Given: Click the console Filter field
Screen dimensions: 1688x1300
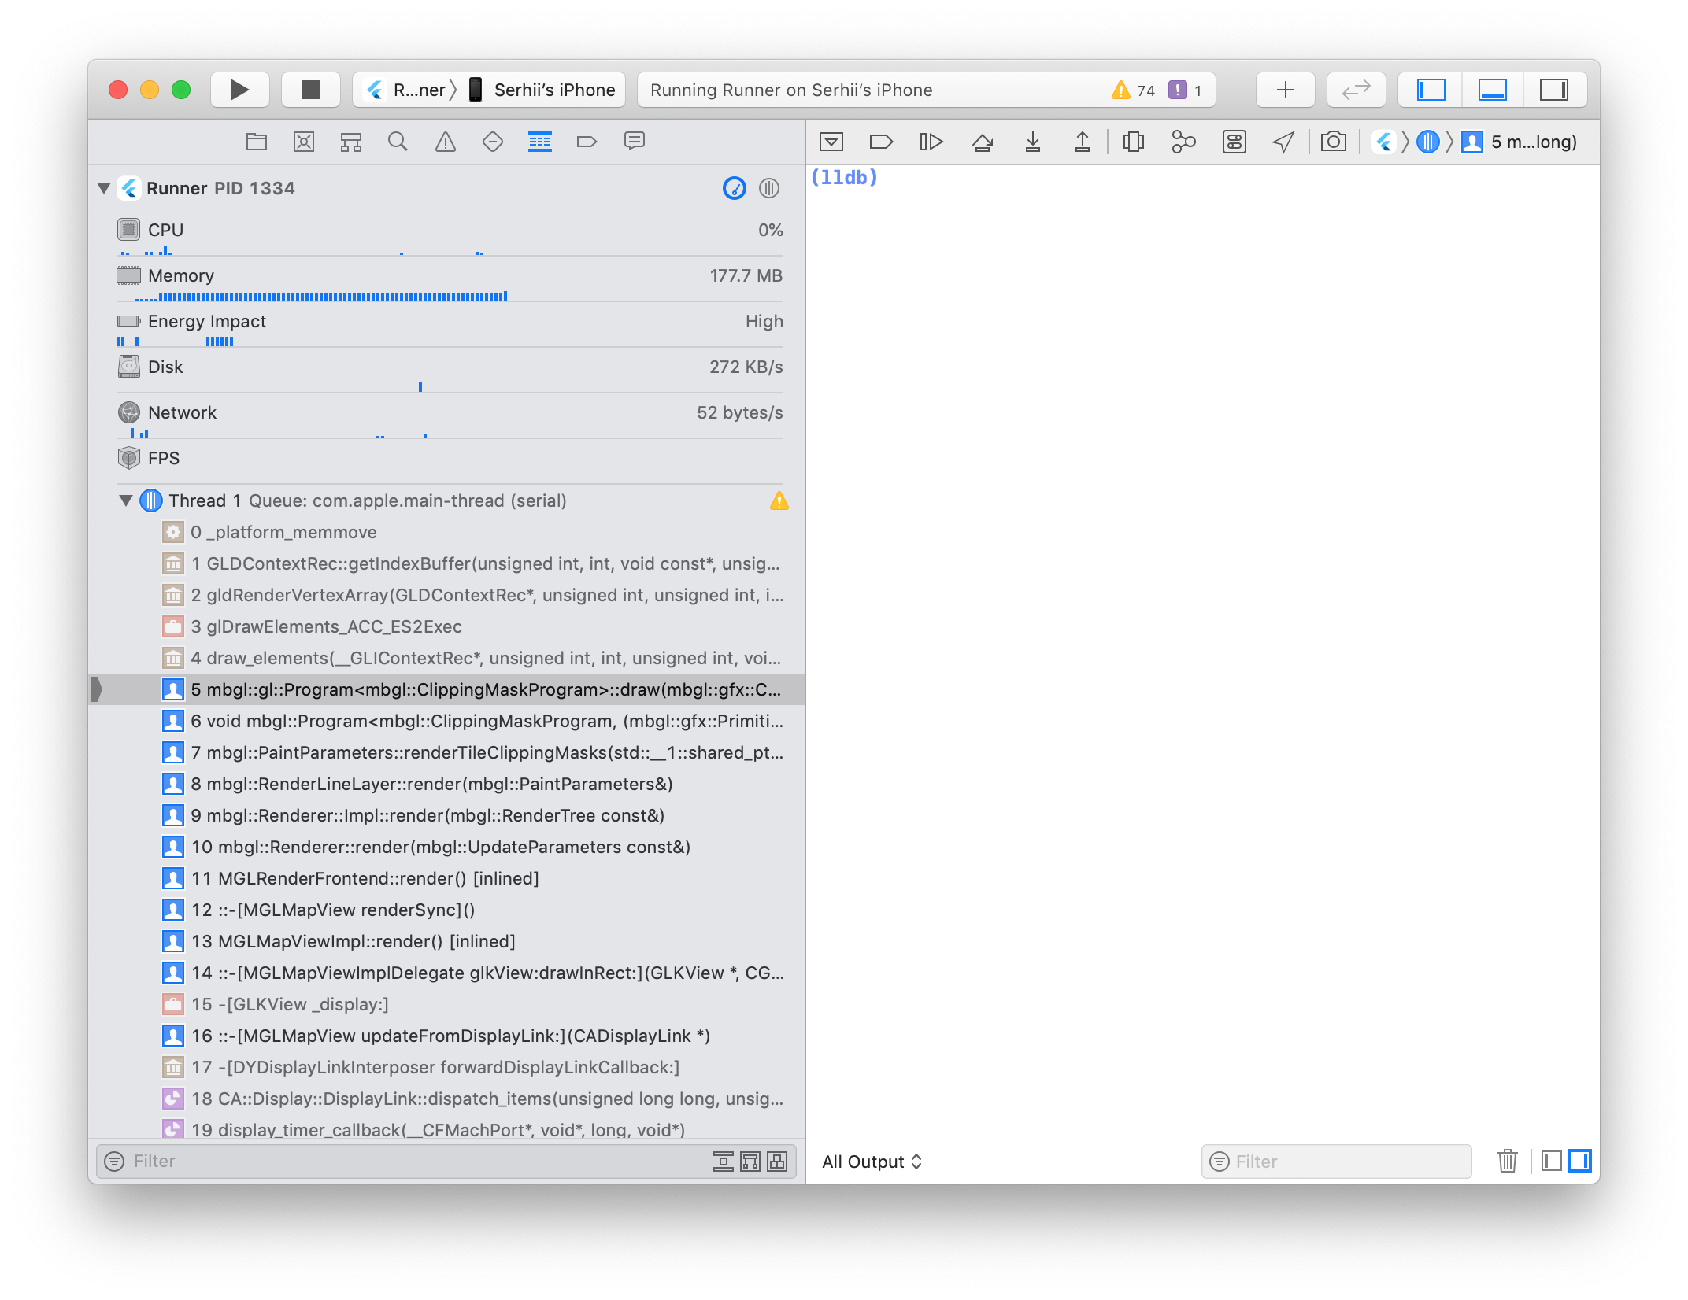Looking at the screenshot, I should coord(1337,1162).
